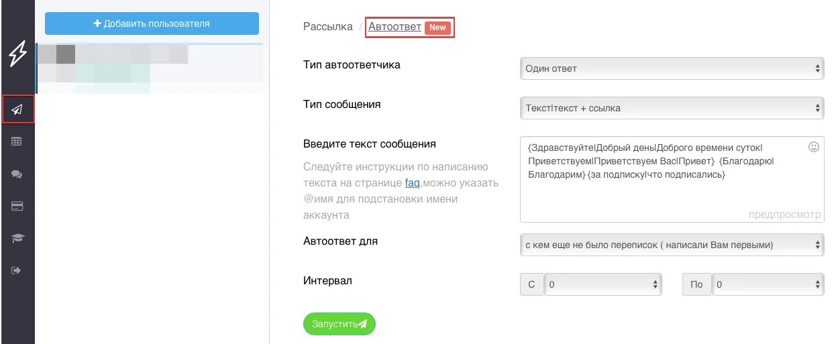Open the table grid sidebar icon
This screenshot has width=838, height=344.
point(17,141)
